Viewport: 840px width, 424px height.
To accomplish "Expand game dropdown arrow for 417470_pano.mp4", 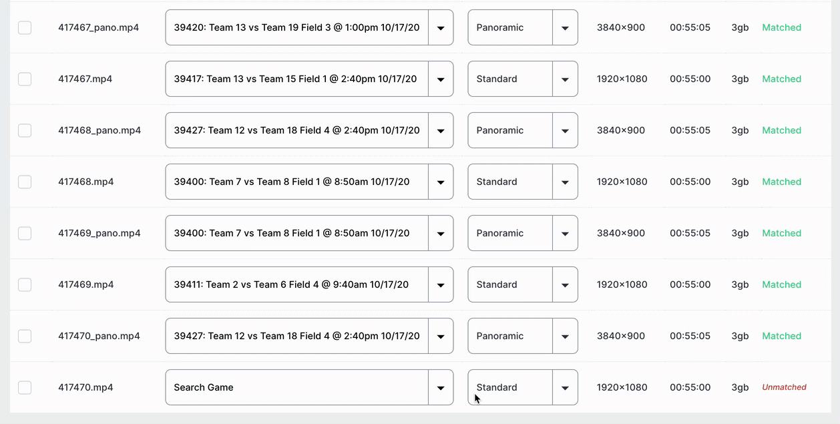I will tap(441, 336).
